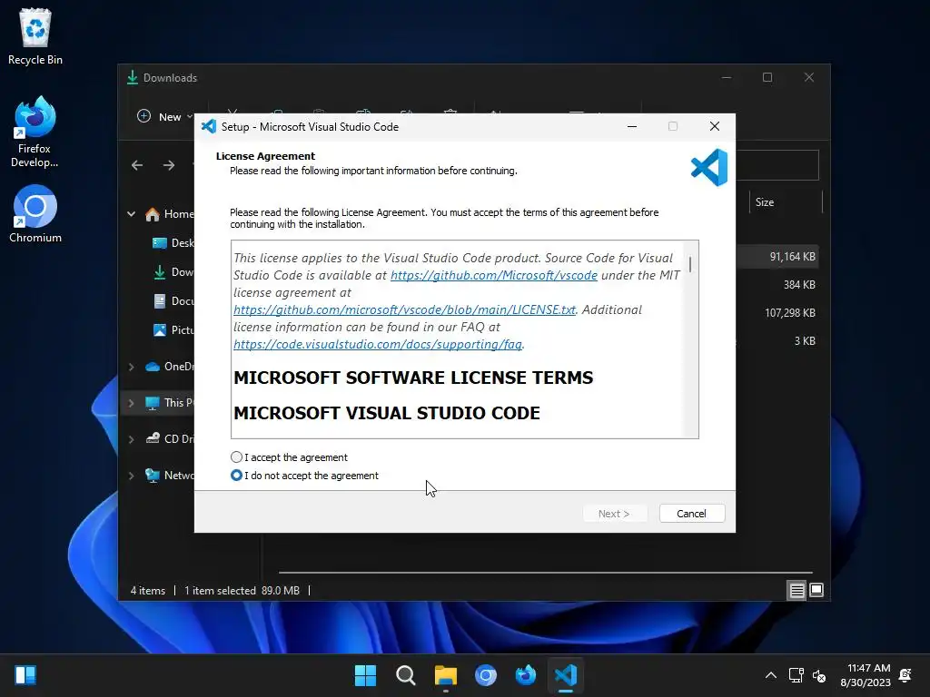930x697 pixels.
Task: Open clock showing 11:47 AM
Action: [866, 675]
